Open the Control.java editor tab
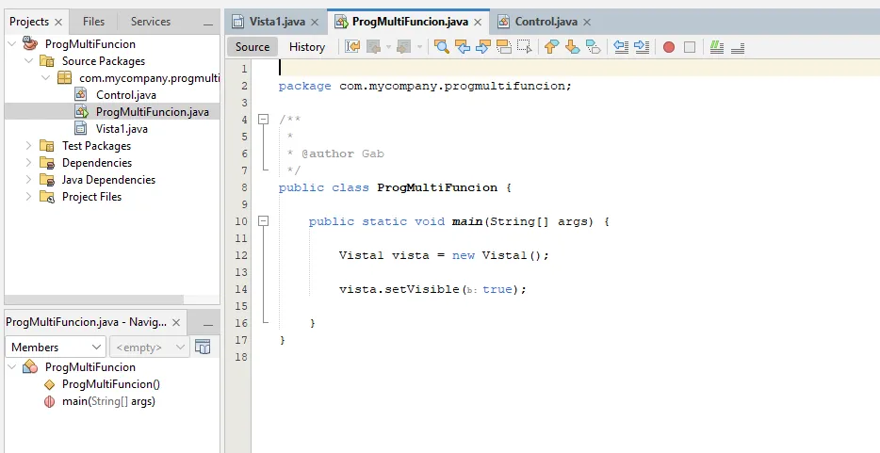The image size is (880, 453). [x=546, y=22]
